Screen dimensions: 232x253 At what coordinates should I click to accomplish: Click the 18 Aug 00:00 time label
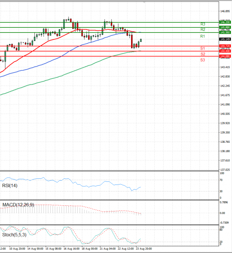pyautogui.click(x=89, y=249)
